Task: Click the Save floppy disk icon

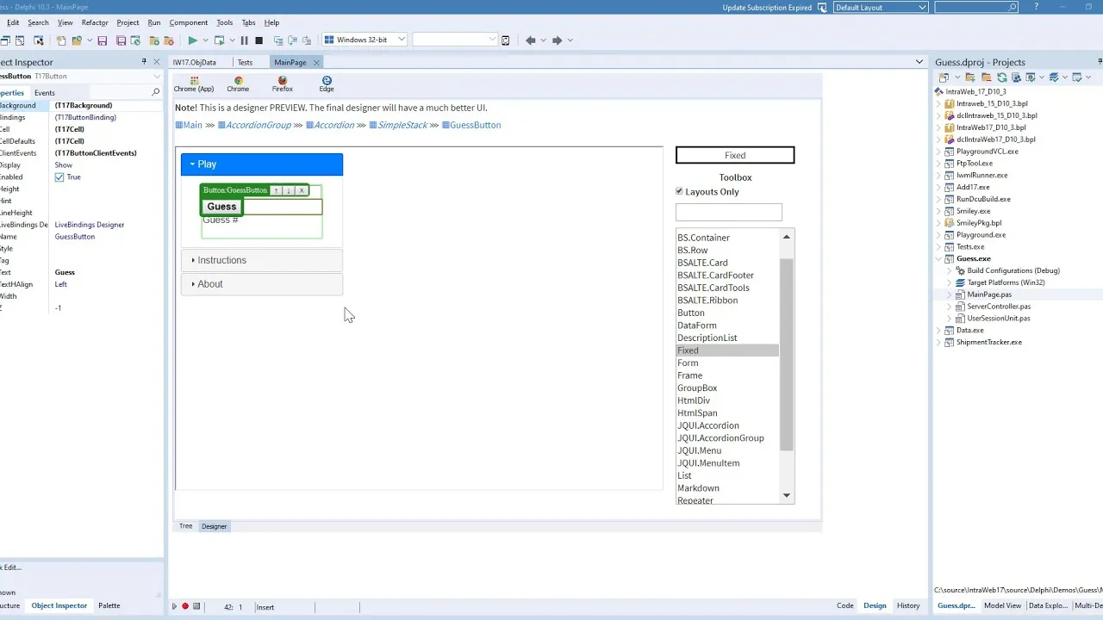Action: pos(103,40)
